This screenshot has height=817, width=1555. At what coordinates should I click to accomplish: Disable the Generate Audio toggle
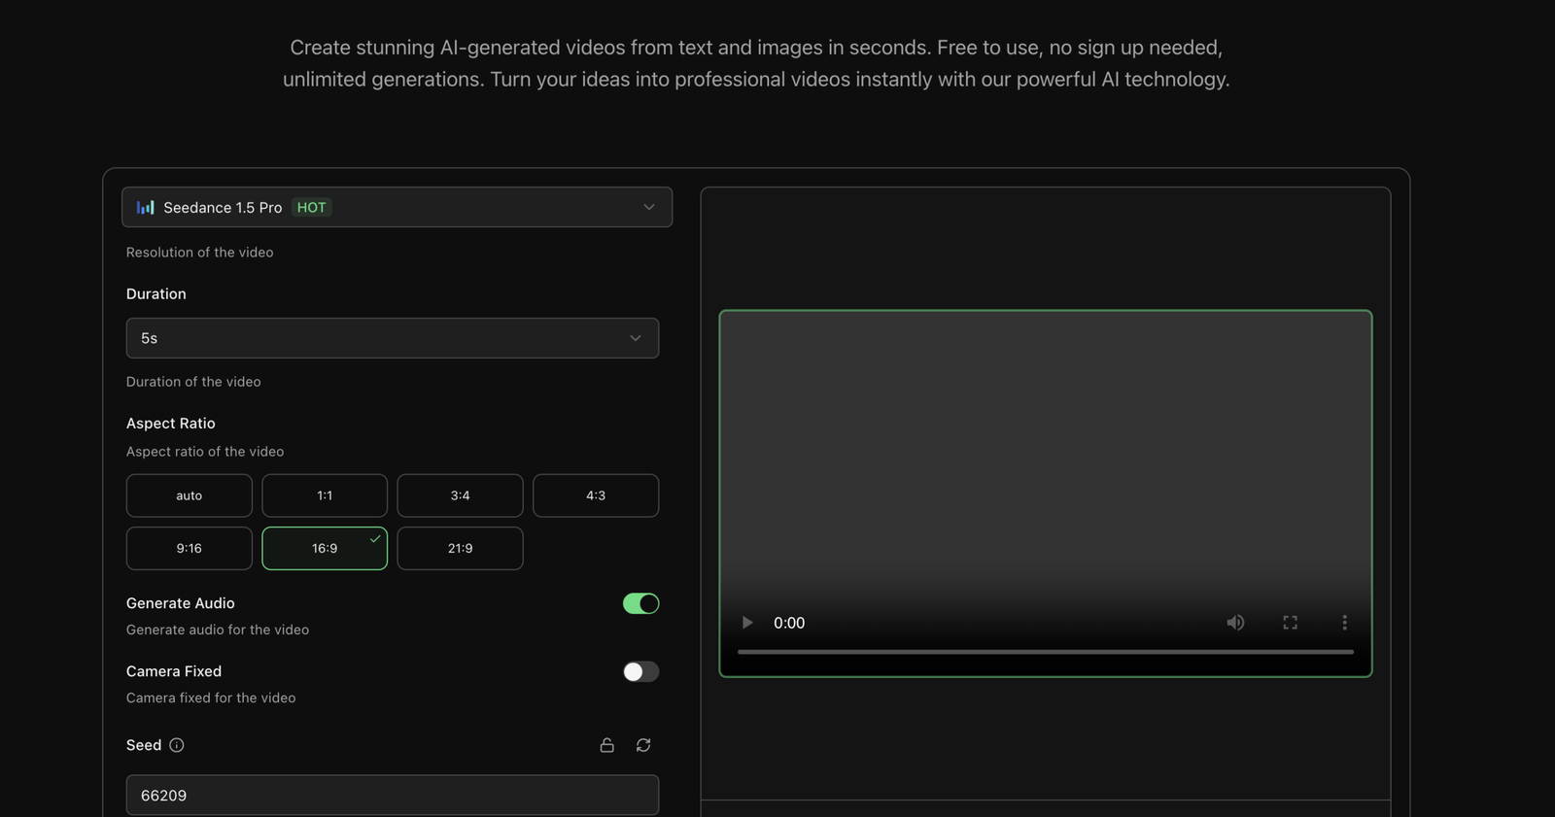tap(641, 603)
